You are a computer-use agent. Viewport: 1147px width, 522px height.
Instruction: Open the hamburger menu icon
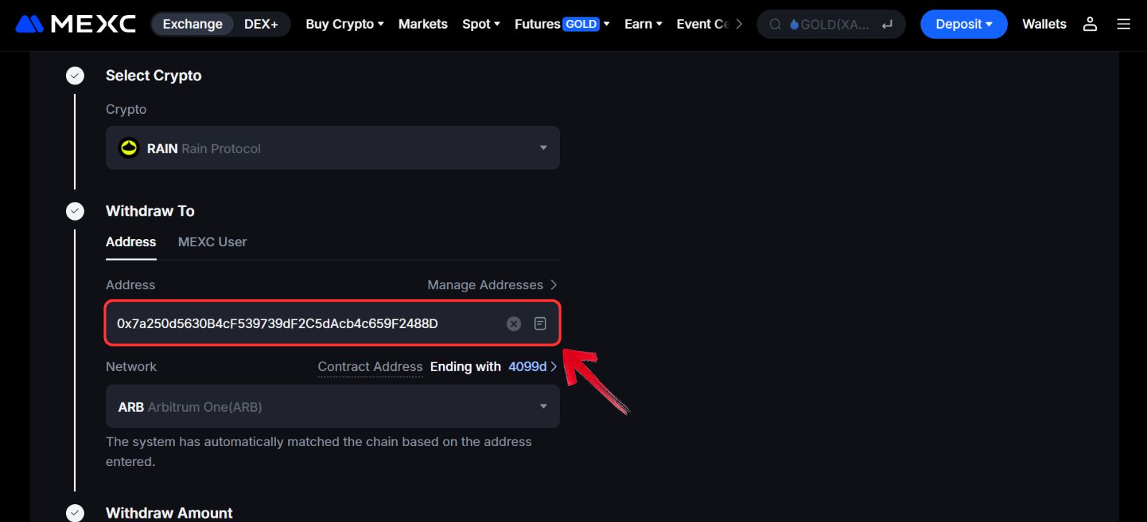(x=1123, y=24)
